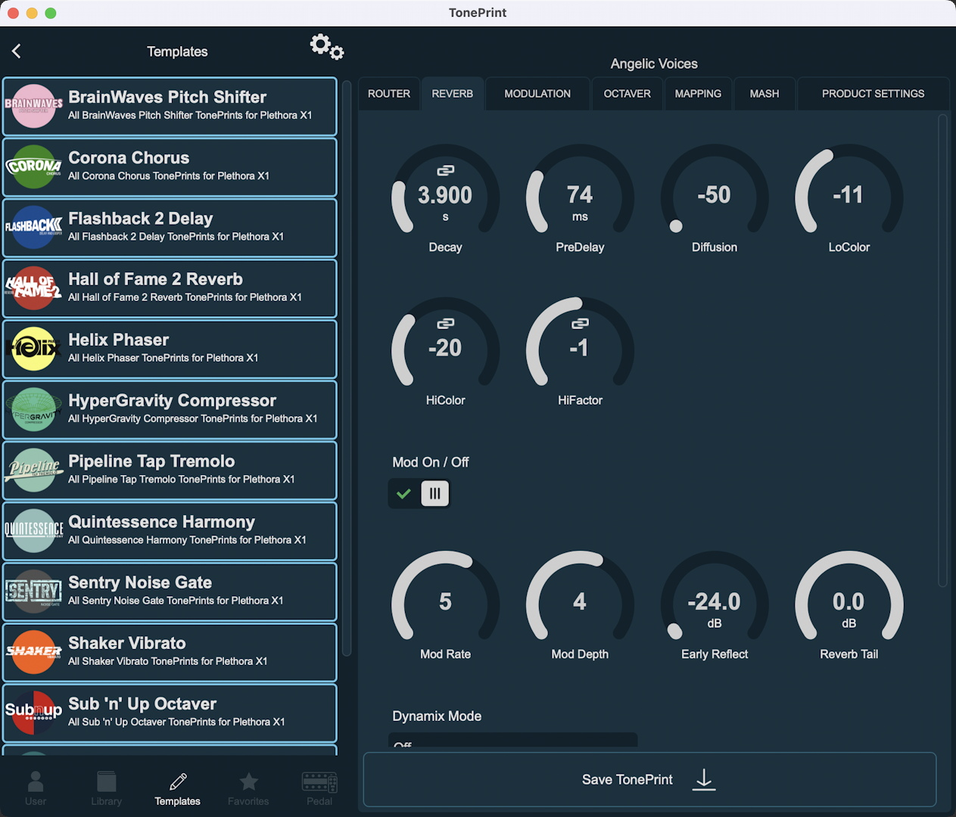Click the link icon on HiFactor knob
This screenshot has width=956, height=817.
pyautogui.click(x=580, y=323)
